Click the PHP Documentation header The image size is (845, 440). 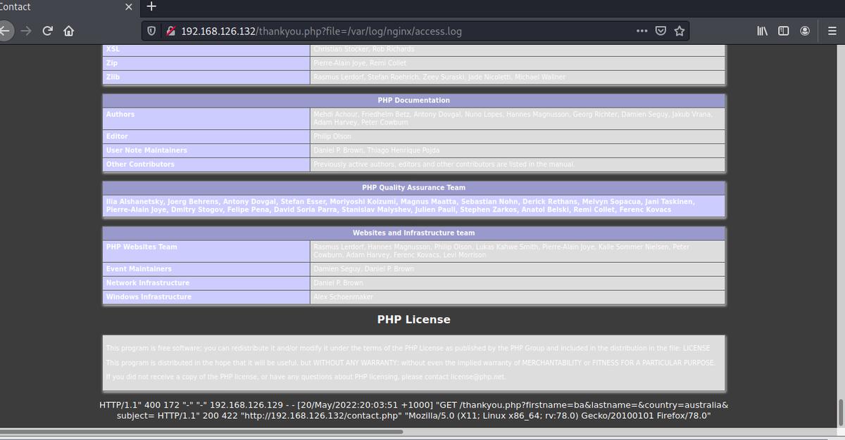point(413,101)
